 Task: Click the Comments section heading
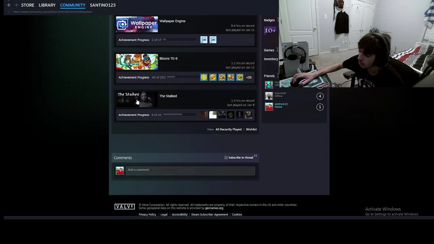coord(123,158)
